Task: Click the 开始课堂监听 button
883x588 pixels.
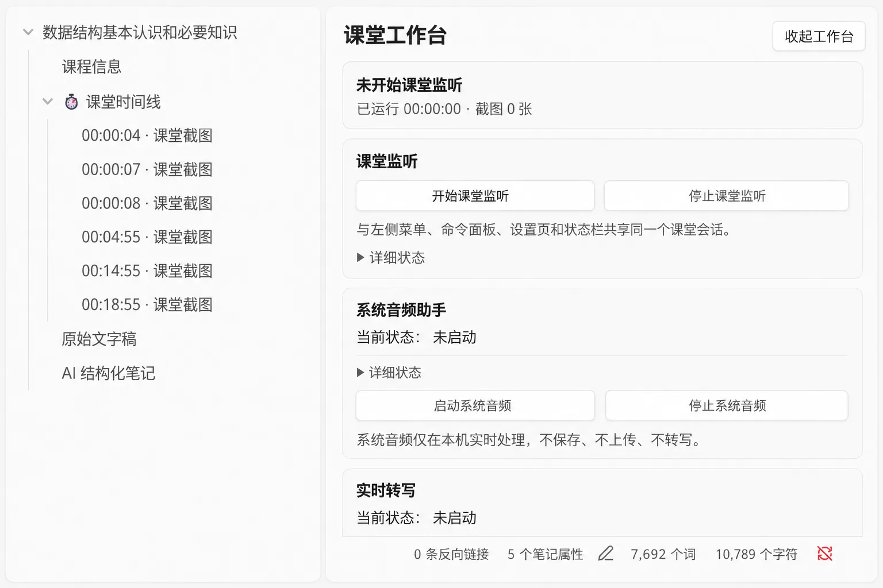Action: pyautogui.click(x=475, y=196)
